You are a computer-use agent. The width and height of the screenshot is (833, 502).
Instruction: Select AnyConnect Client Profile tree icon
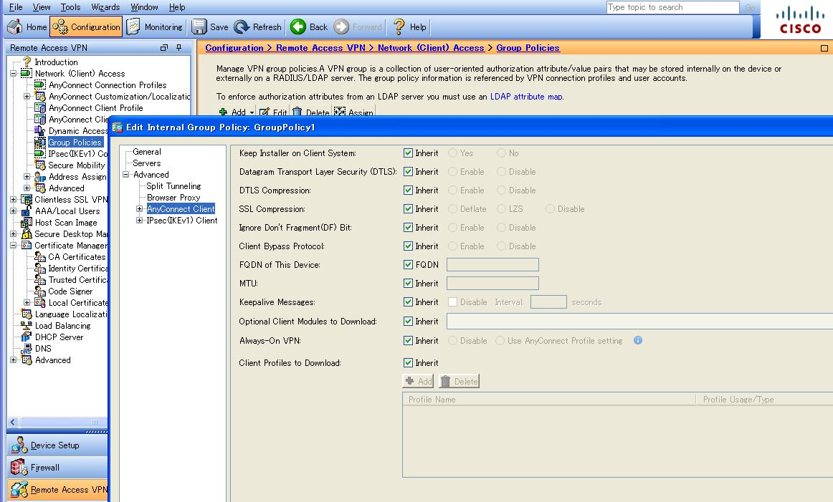40,107
